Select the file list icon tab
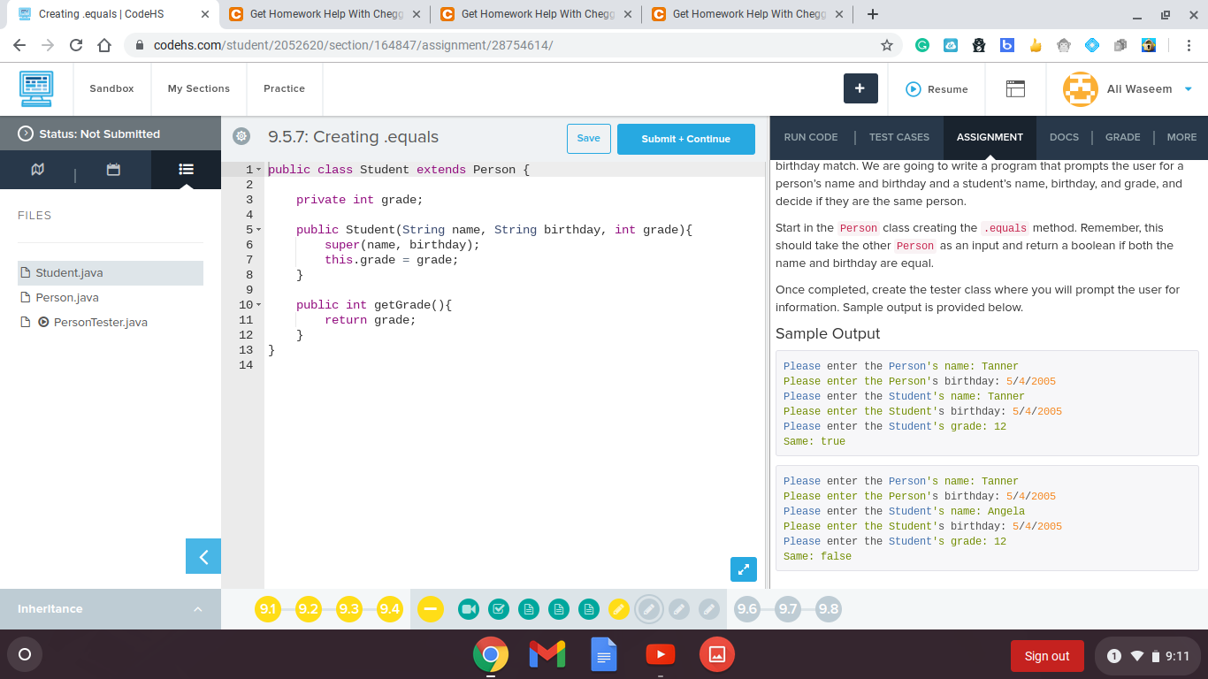The height and width of the screenshot is (679, 1208). [186, 169]
